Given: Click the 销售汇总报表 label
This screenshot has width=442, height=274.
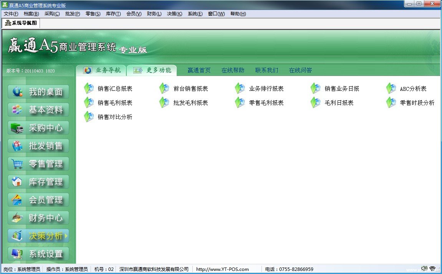Looking at the screenshot, I should pos(115,89).
